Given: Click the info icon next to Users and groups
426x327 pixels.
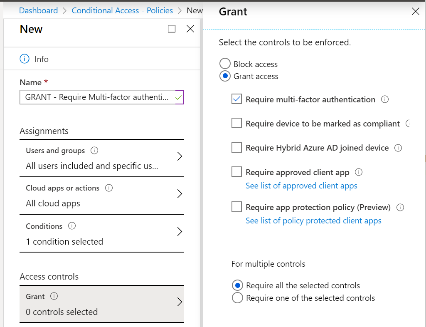Looking at the screenshot, I should (x=94, y=151).
